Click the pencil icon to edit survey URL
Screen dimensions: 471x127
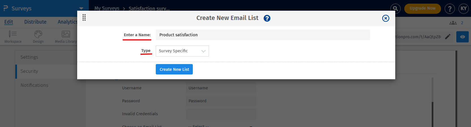coord(448,37)
